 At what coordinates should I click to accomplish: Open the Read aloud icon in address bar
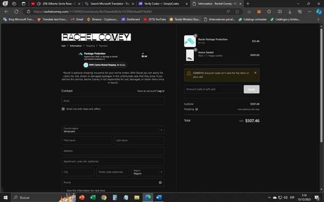(228, 12)
